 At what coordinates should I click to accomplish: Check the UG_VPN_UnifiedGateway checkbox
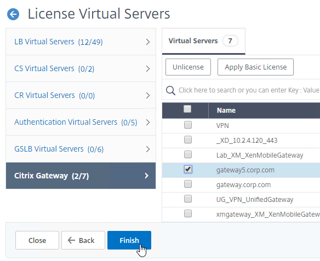(x=188, y=199)
